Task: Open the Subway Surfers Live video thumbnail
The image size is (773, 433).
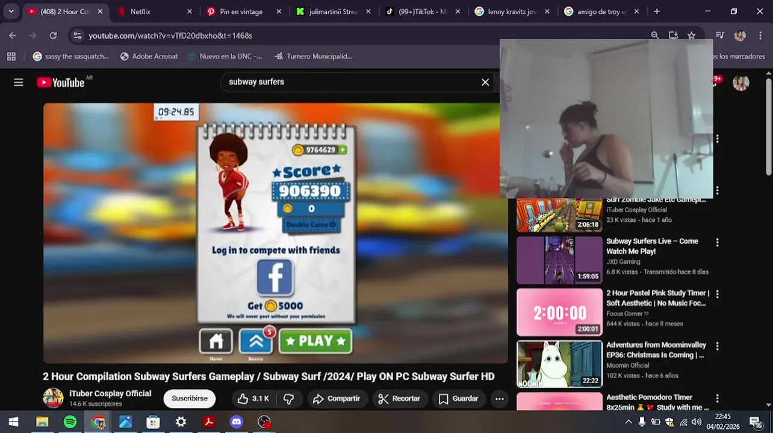Action: (559, 260)
